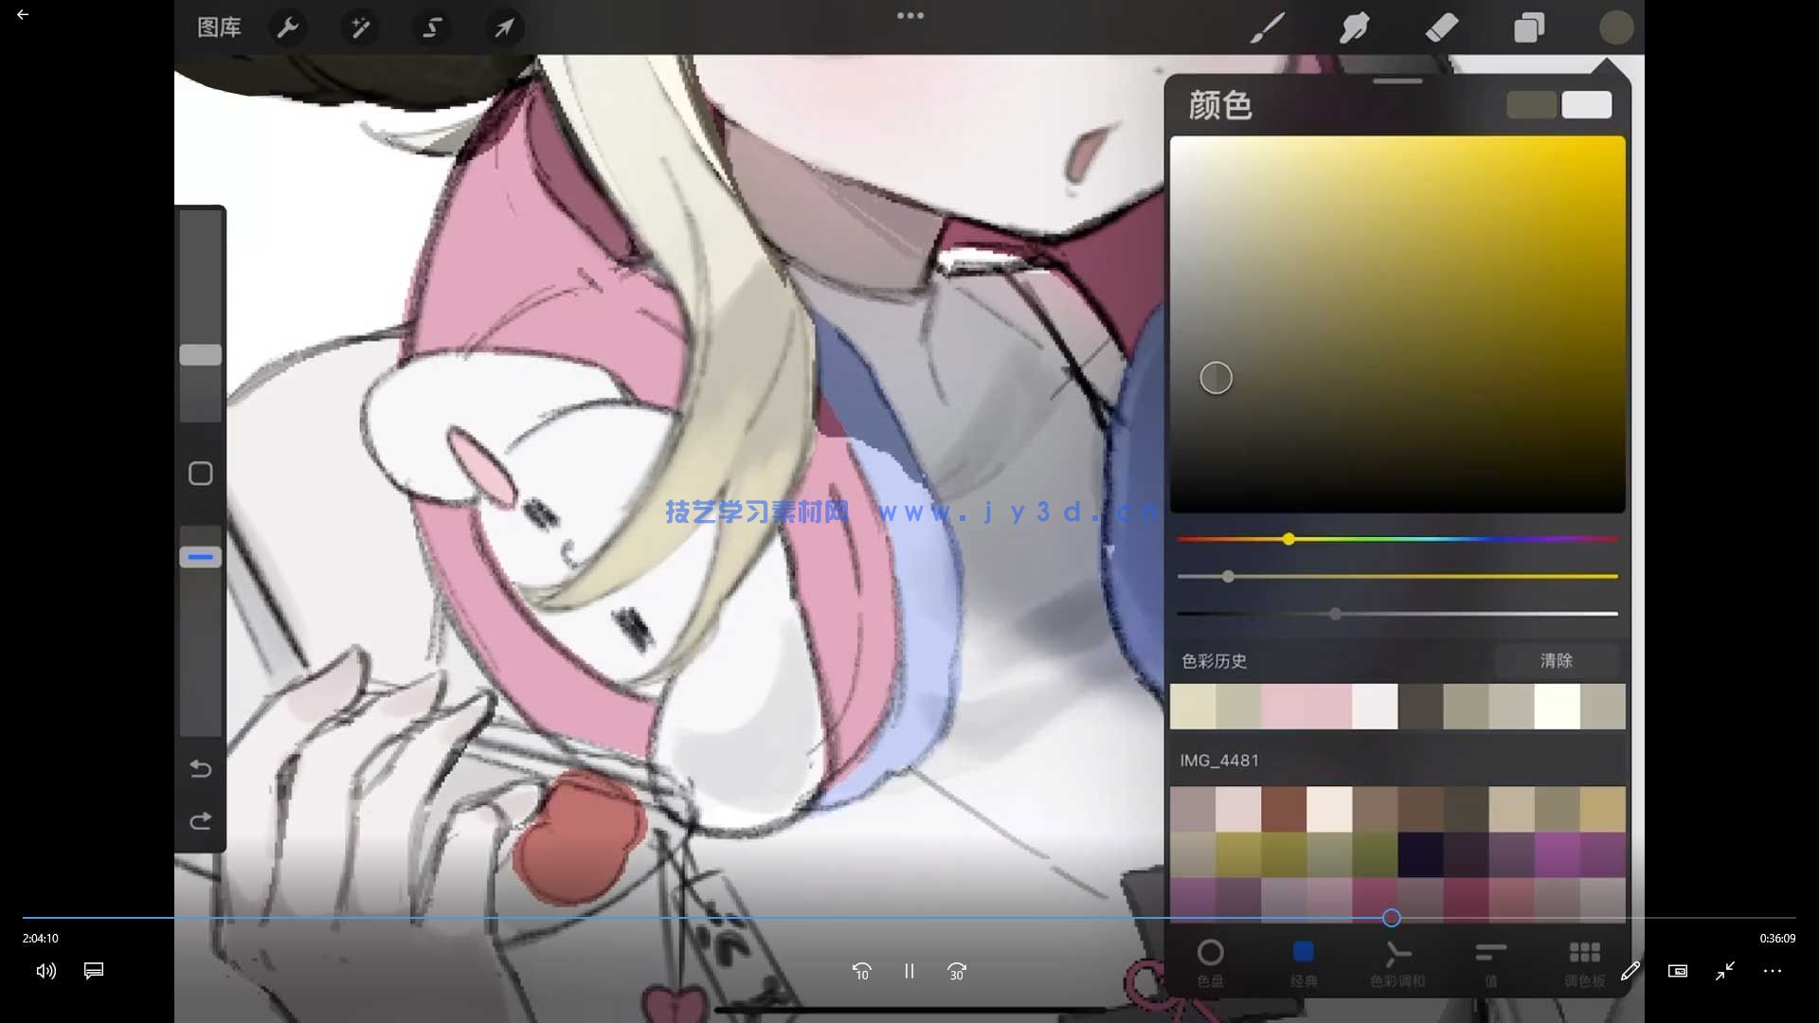This screenshot has width=1819, height=1023.
Task: Skip forward 30 seconds
Action: click(x=957, y=971)
